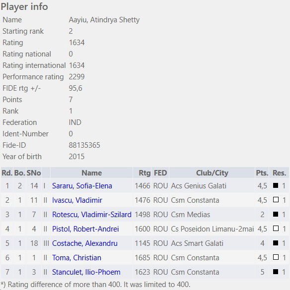
Task: Click white piece icon in round 6 row
Action: click(x=276, y=257)
